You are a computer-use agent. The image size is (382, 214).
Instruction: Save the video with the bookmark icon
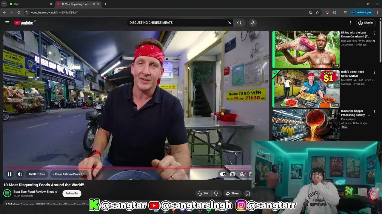247,193
